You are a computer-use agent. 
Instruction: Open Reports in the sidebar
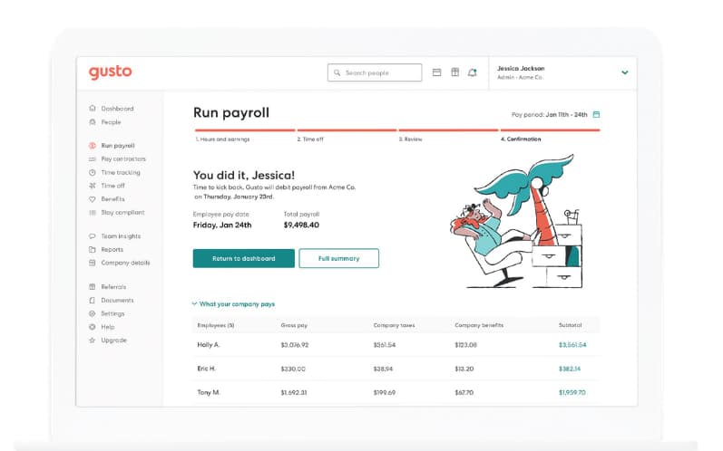pos(112,249)
